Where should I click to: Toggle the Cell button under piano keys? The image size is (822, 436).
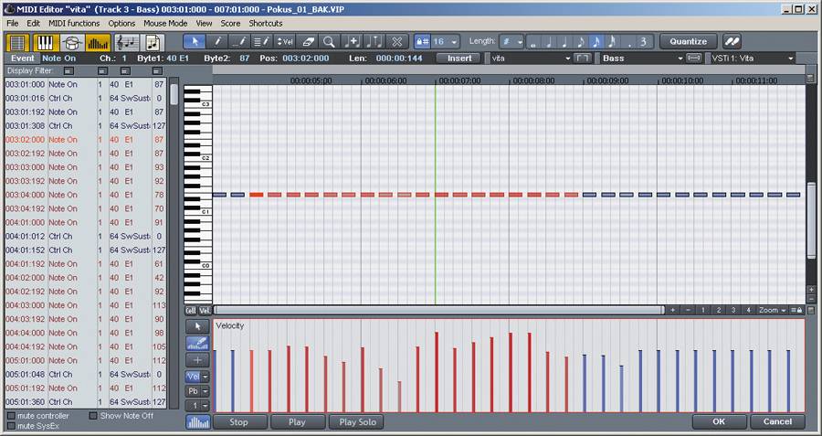click(x=191, y=311)
